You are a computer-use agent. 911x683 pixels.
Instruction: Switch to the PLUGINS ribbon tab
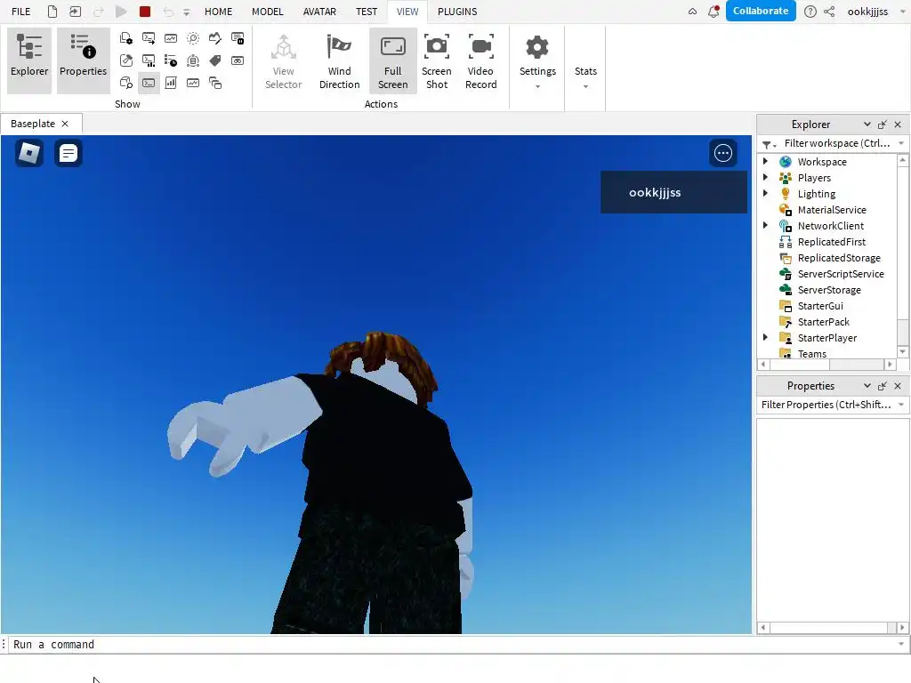[457, 11]
